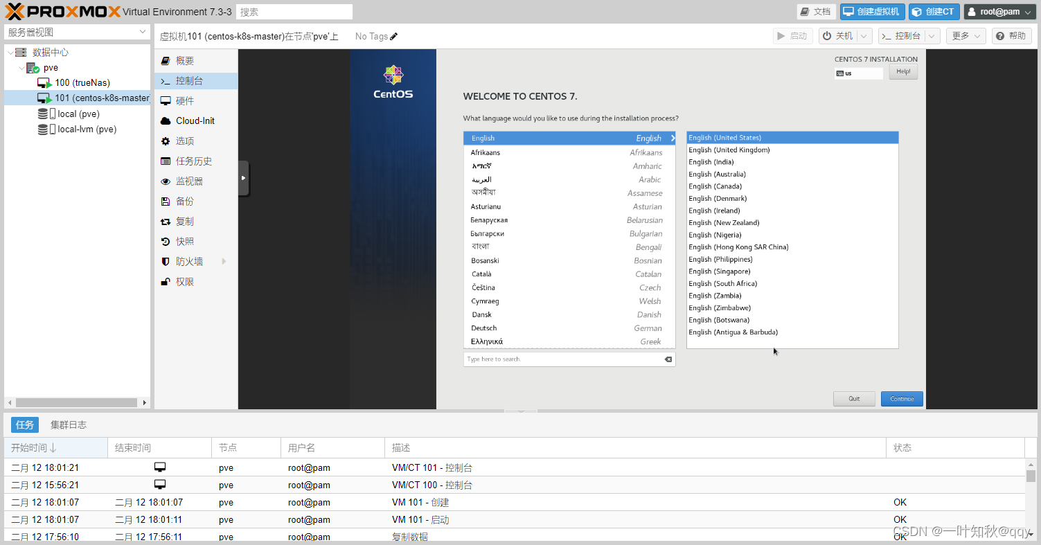Image resolution: width=1041 pixels, height=545 pixels.
Task: Click the 权限 permissions unlock icon
Action: click(x=166, y=282)
